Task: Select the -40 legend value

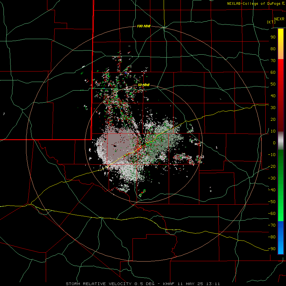Action: [x=272, y=190]
